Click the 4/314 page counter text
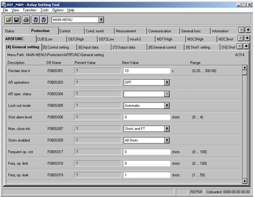Screen dimensions: 254x197 click(x=240, y=55)
